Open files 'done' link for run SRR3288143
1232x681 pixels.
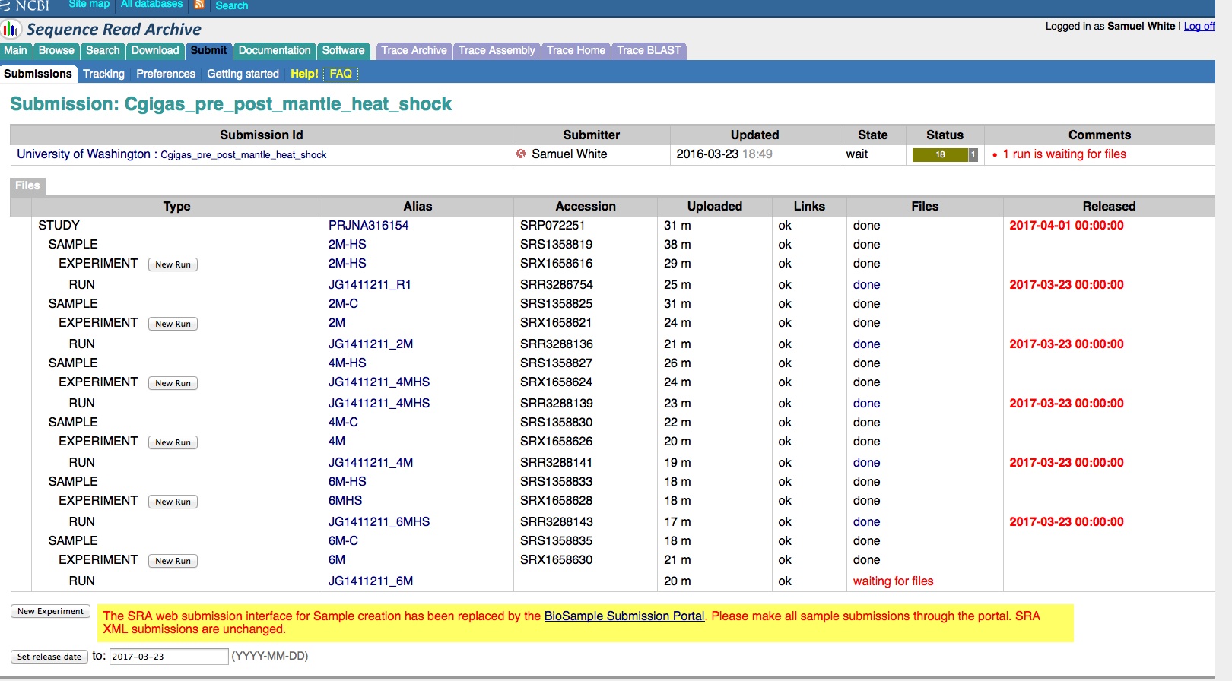(x=866, y=522)
